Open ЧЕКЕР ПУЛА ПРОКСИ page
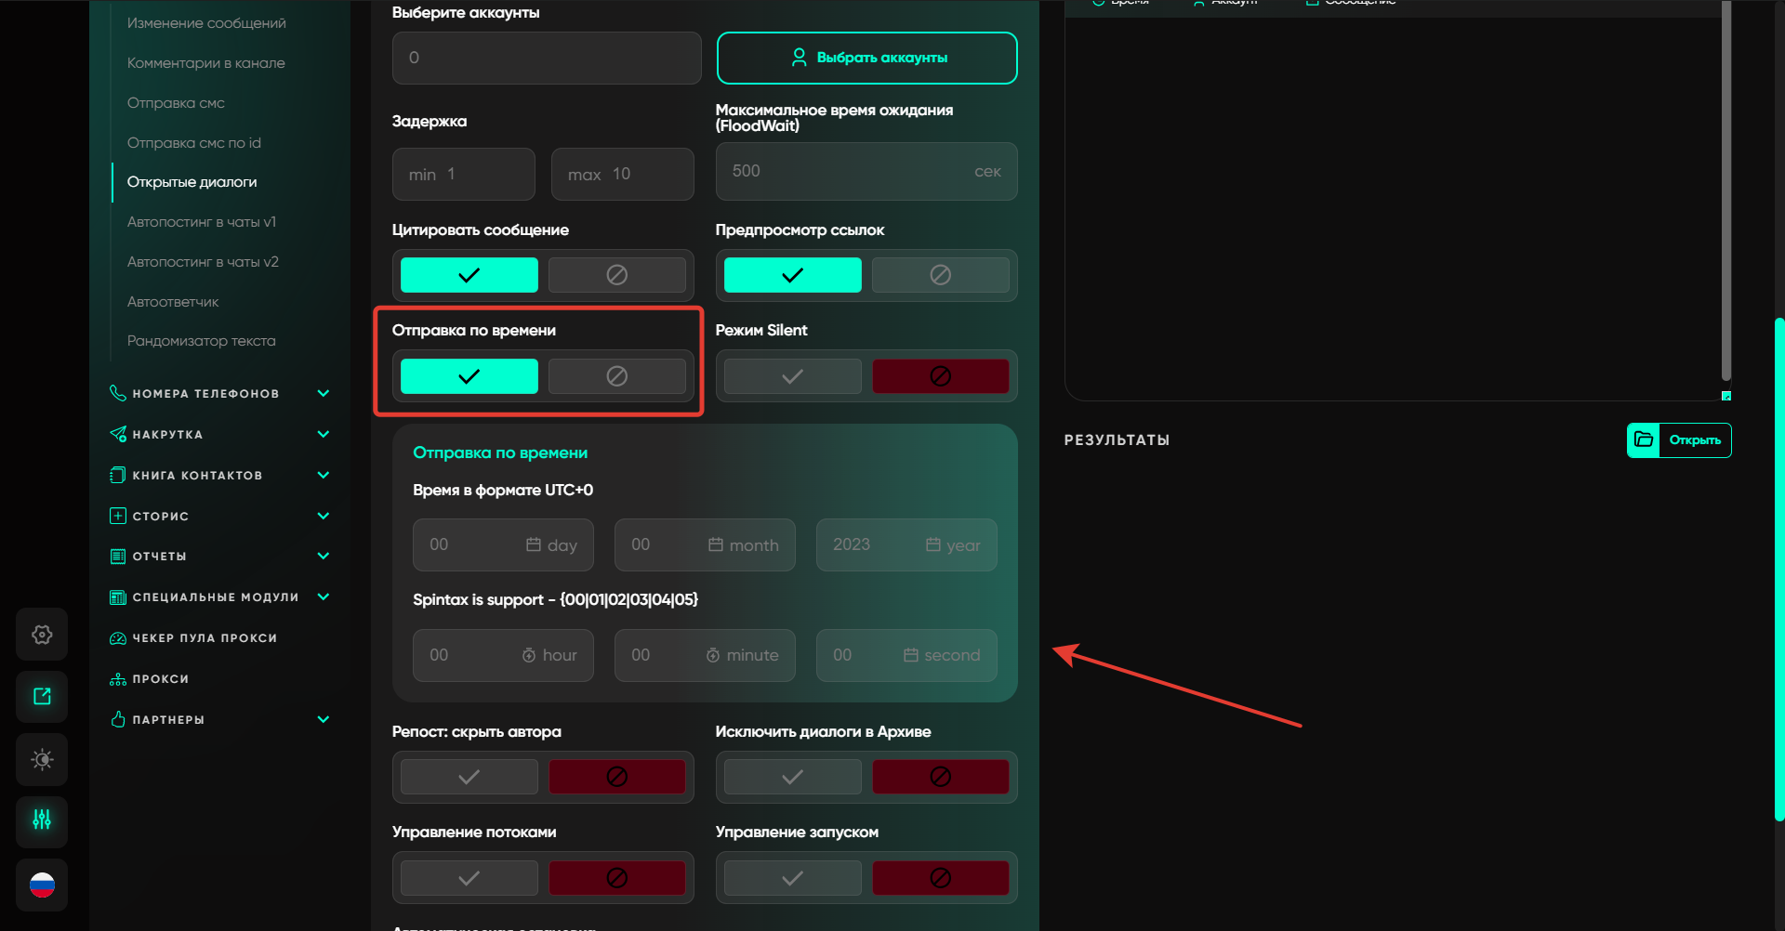The width and height of the screenshot is (1785, 931). coord(205,638)
